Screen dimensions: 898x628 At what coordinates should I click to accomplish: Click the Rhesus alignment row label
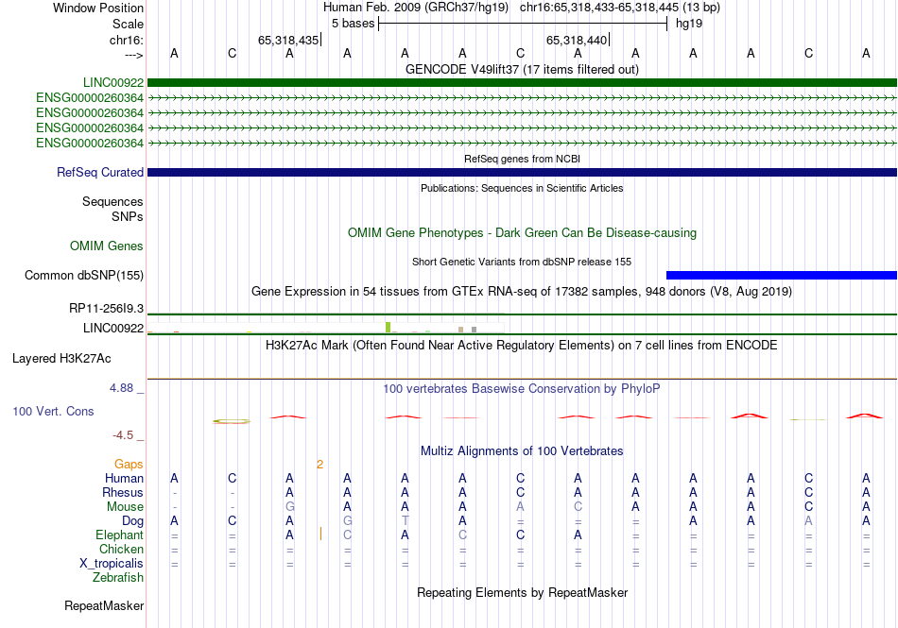pos(123,492)
